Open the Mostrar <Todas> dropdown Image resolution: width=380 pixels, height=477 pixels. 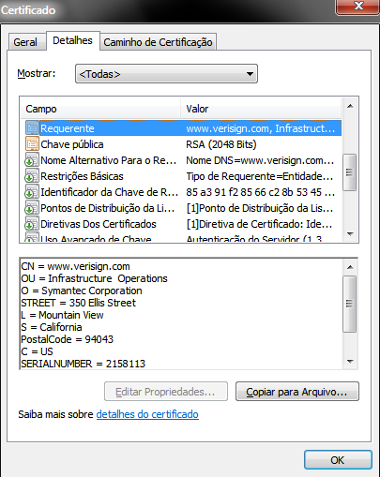pos(166,74)
